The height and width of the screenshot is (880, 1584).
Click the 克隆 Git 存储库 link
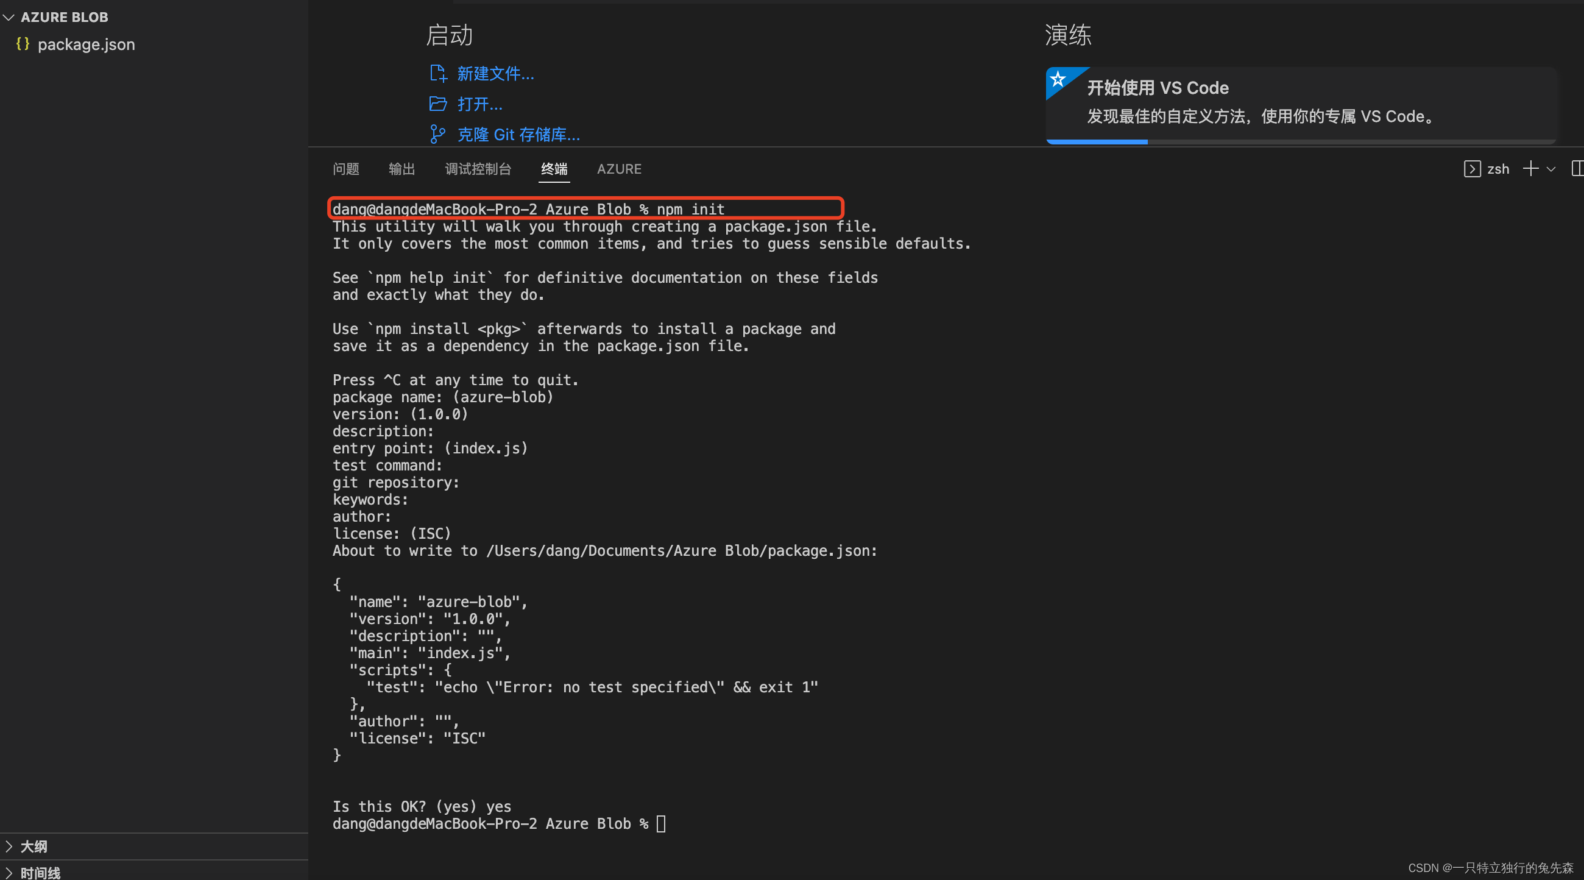coord(518,134)
